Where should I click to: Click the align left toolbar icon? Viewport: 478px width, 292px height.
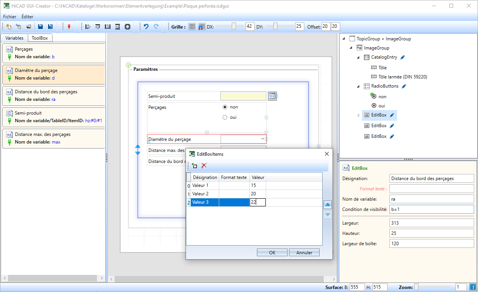88,27
